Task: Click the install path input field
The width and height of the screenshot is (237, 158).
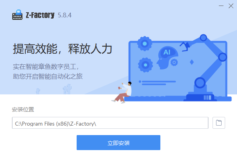Action: point(110,123)
